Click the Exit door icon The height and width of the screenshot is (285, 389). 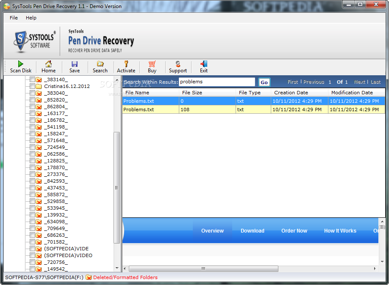tap(204, 64)
